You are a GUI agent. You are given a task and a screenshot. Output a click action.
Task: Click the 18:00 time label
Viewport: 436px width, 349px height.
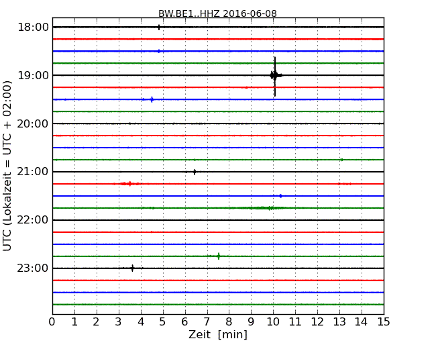[x=33, y=28]
